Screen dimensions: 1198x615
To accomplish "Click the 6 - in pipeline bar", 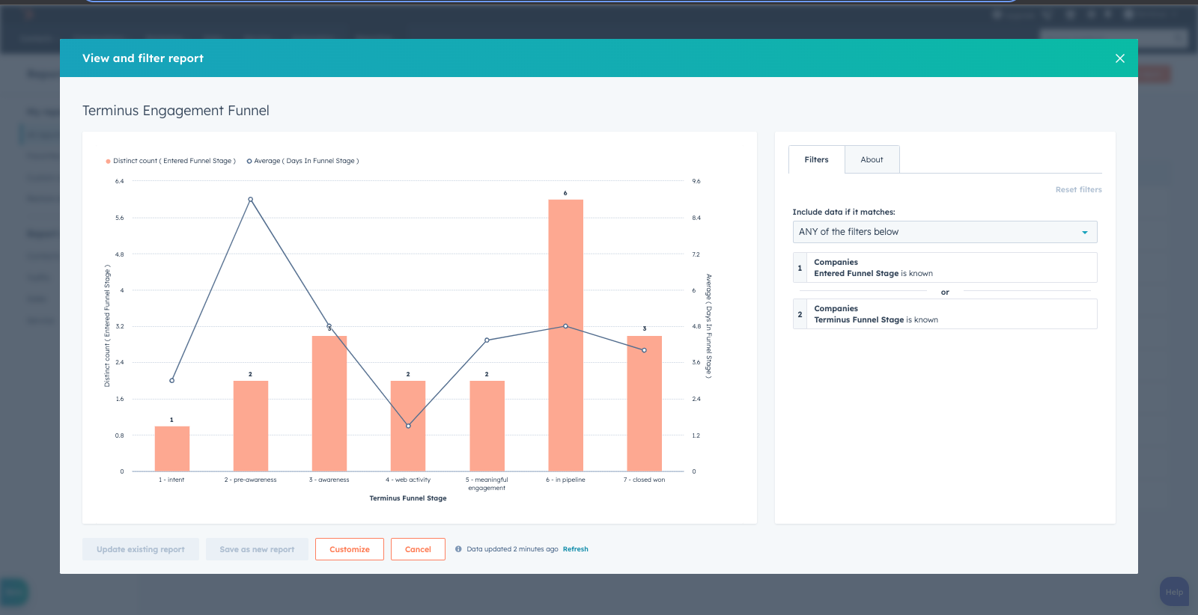I will pos(565,335).
